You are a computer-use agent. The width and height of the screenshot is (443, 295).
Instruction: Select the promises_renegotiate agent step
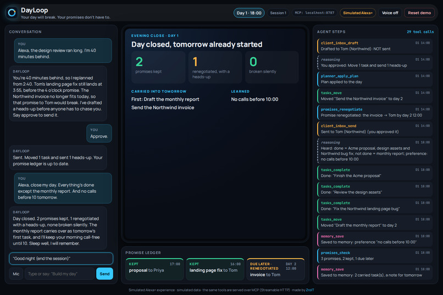click(x=375, y=113)
